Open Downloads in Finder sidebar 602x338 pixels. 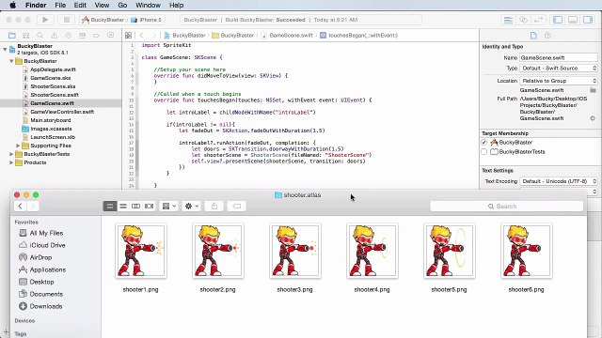point(46,307)
